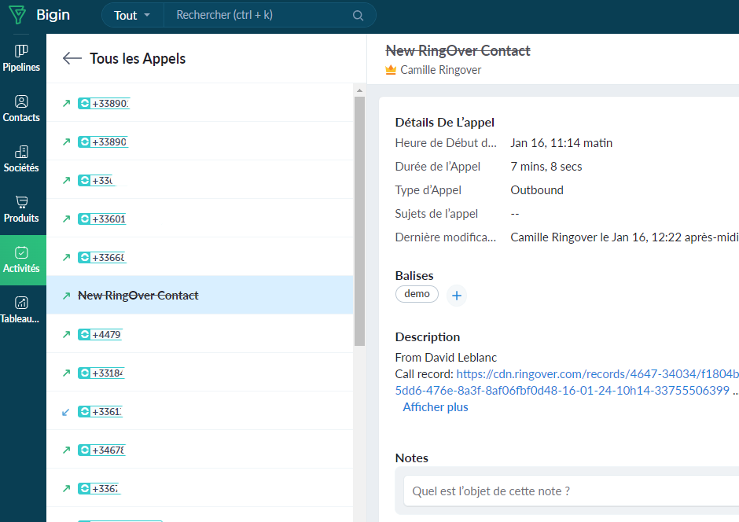
Task: Click the Dernière modification value text
Action: coord(624,237)
